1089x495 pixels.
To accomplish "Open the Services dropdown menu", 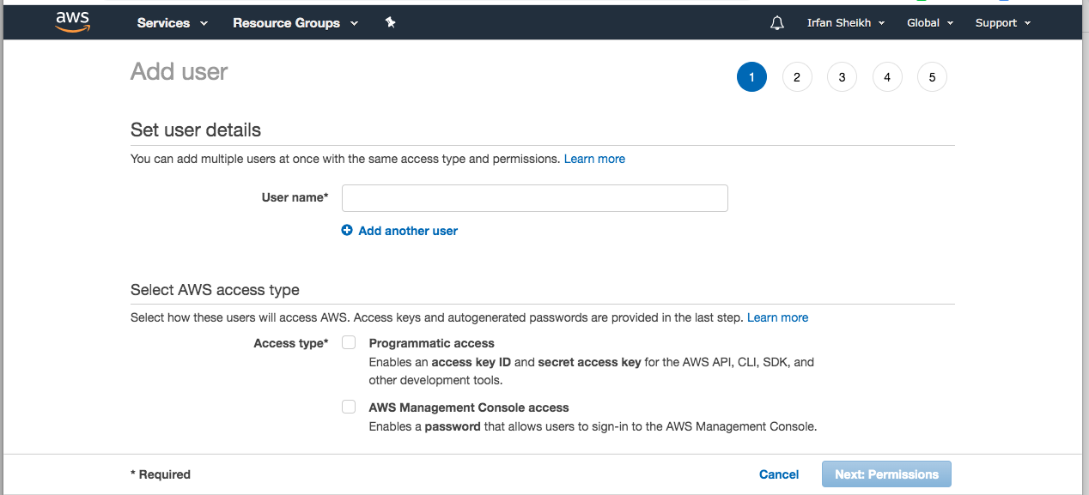I will (172, 23).
